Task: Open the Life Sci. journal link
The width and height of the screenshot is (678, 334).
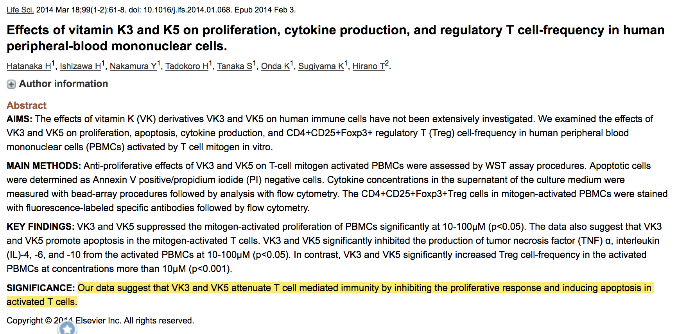Action: [20, 10]
